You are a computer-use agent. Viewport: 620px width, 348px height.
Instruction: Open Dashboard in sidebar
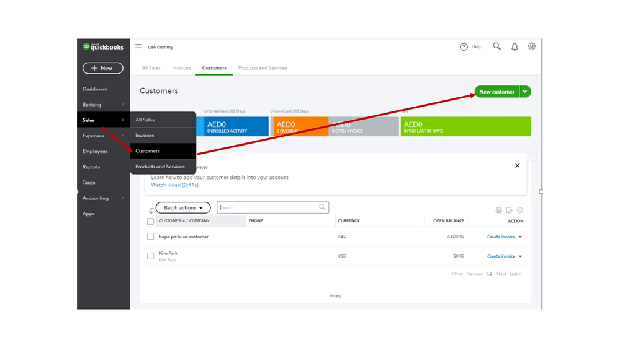pyautogui.click(x=95, y=89)
